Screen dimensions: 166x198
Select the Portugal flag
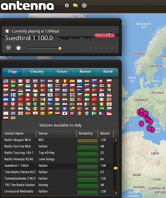pos(42,90)
